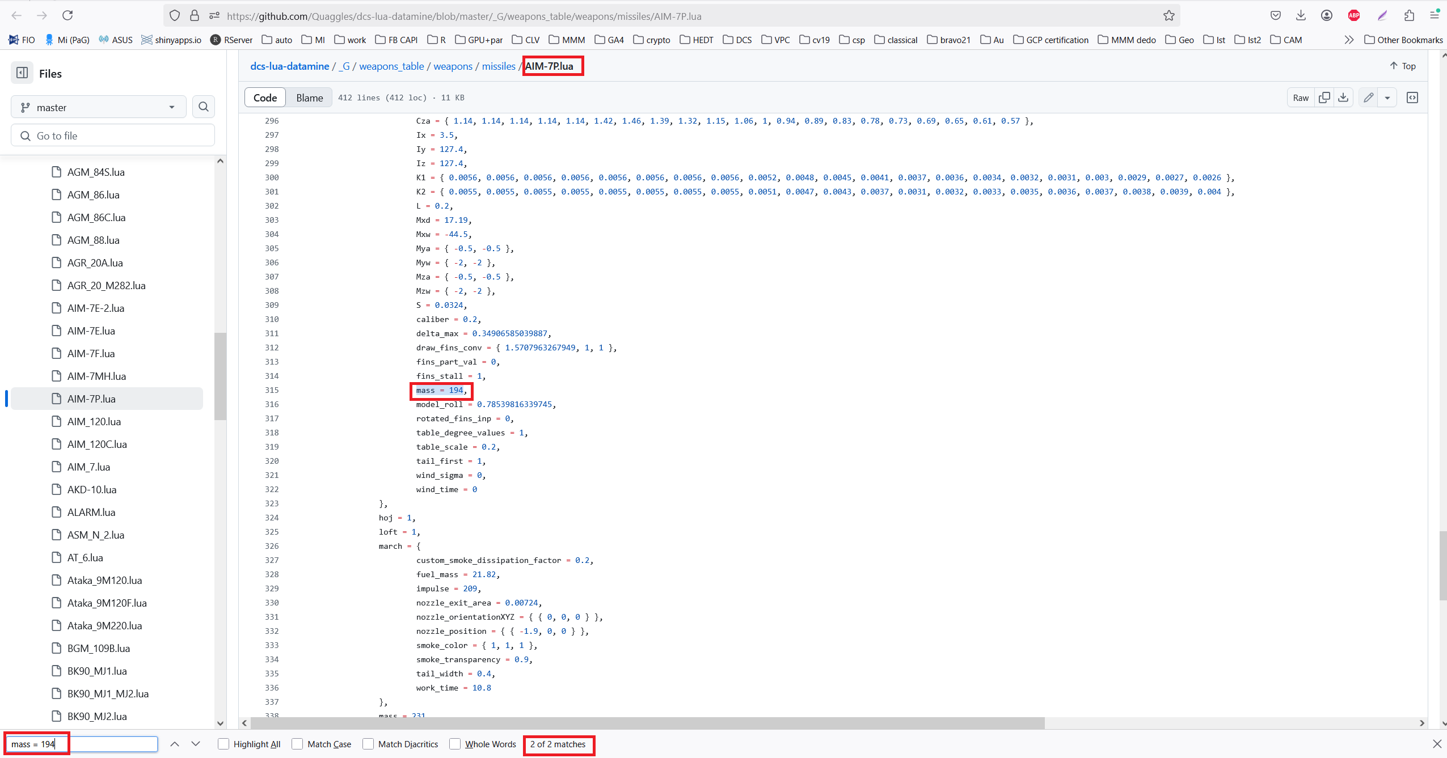Open AIM-7E-2.lua in file tree
The height and width of the screenshot is (758, 1447).
point(96,308)
